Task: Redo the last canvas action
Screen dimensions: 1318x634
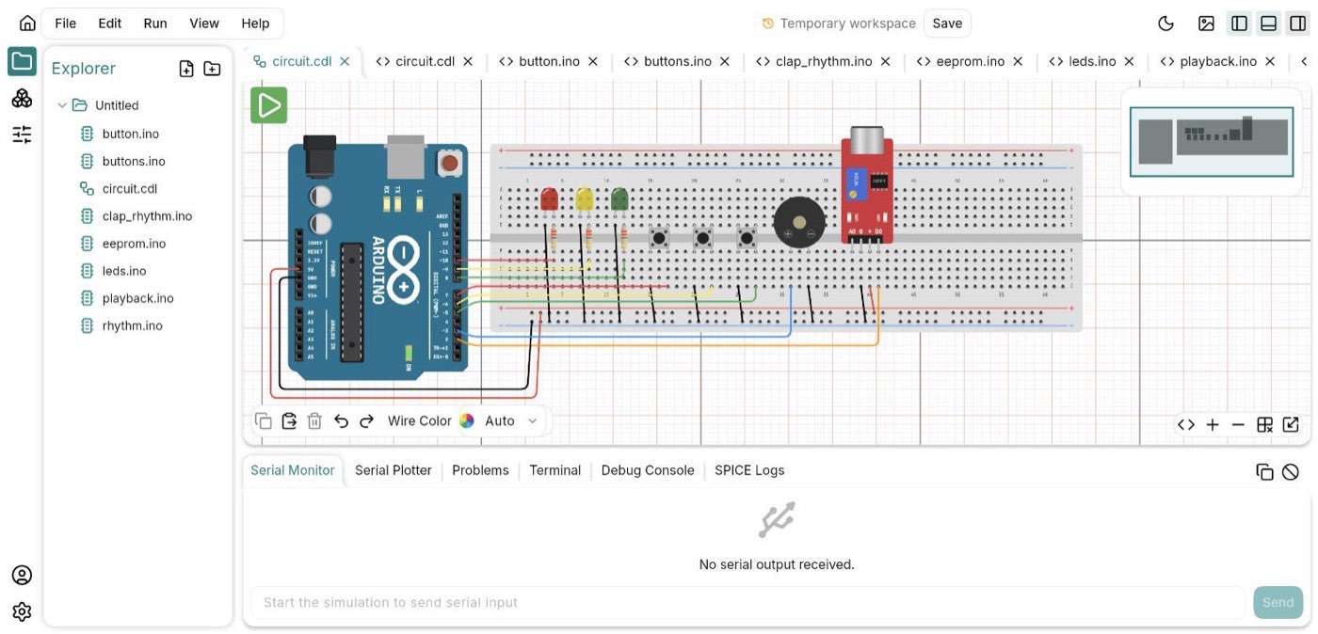Action: tap(367, 421)
